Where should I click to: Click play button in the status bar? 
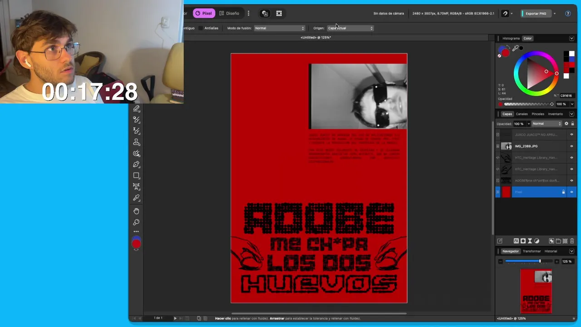click(x=175, y=318)
